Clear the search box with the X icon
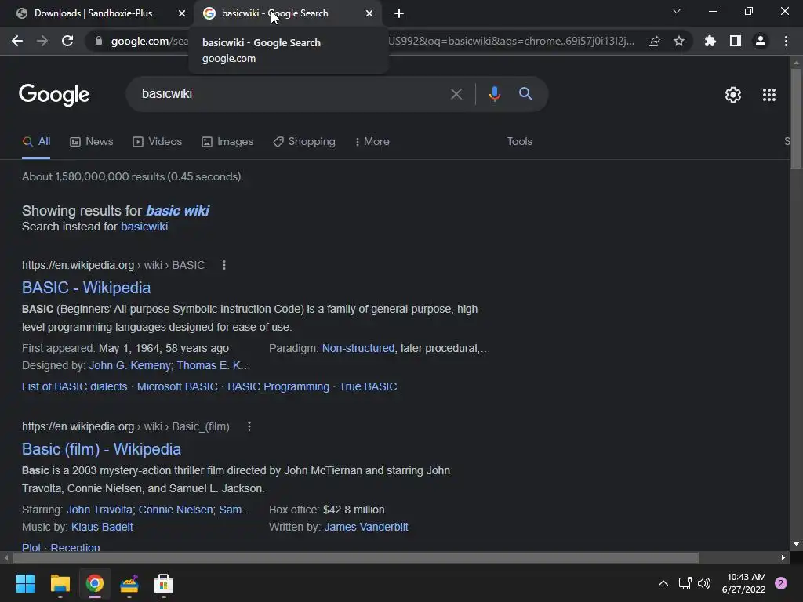The width and height of the screenshot is (803, 602). click(456, 94)
